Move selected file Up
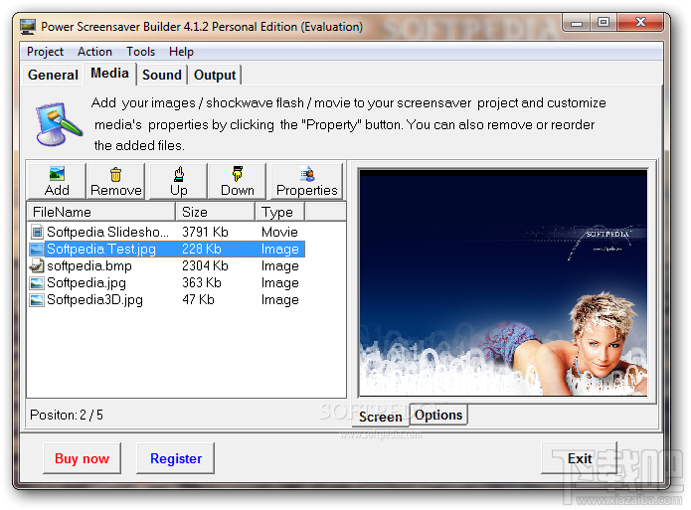Screen dimensions: 691x510 tap(179, 181)
